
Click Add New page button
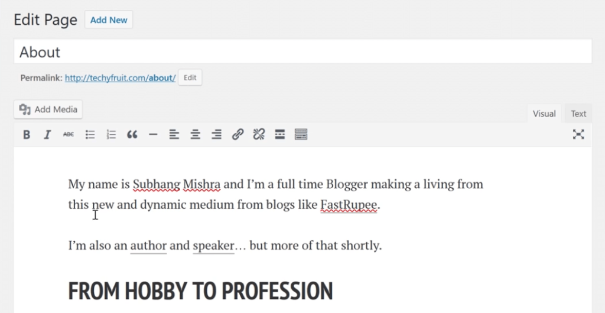click(x=109, y=20)
